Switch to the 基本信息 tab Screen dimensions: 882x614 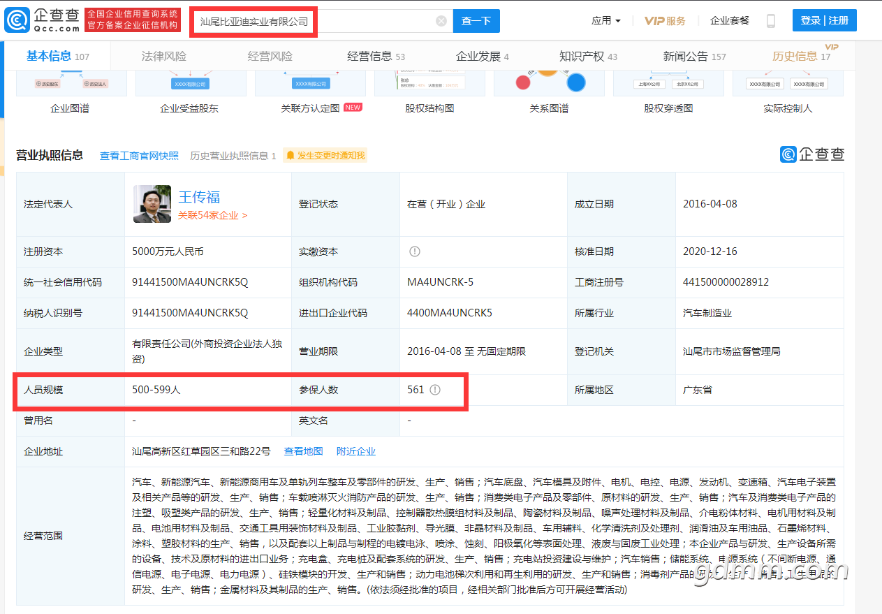[x=58, y=57]
